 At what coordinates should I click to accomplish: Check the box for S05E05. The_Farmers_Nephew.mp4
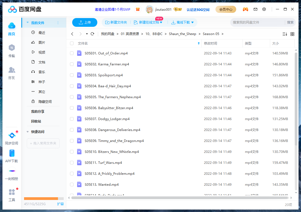click(72, 97)
